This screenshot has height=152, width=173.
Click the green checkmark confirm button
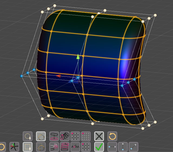click(99, 147)
